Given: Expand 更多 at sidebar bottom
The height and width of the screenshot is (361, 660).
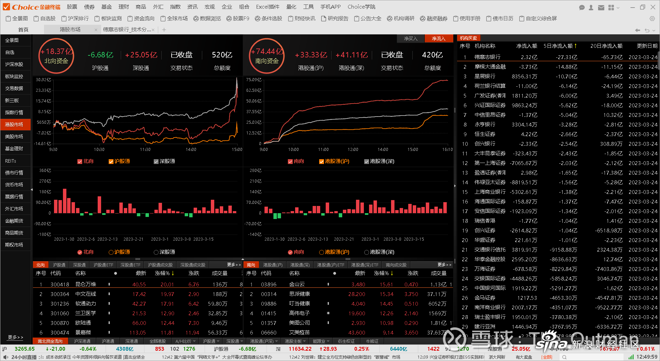Looking at the screenshot, I should pos(15,338).
